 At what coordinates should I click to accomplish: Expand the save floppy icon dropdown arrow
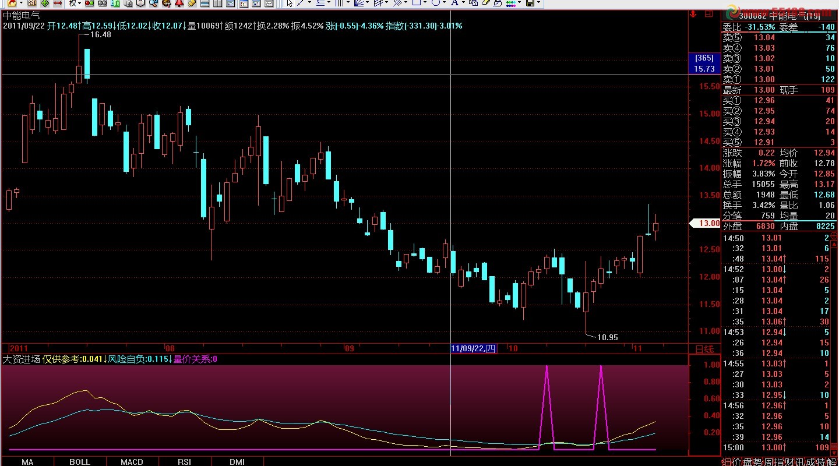pyautogui.click(x=539, y=3)
